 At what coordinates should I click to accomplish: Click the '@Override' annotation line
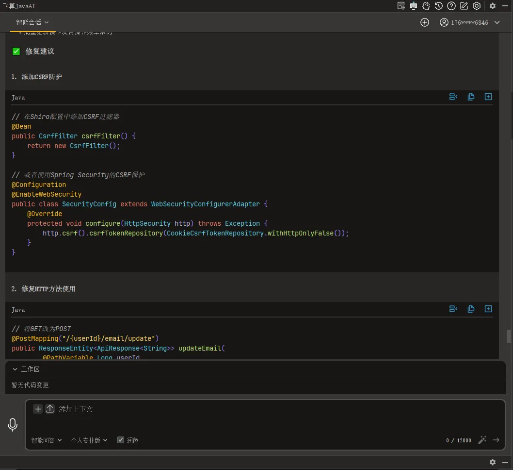tap(45, 214)
